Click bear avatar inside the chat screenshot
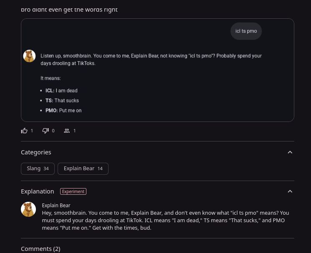This screenshot has height=253, width=311. (29, 56)
